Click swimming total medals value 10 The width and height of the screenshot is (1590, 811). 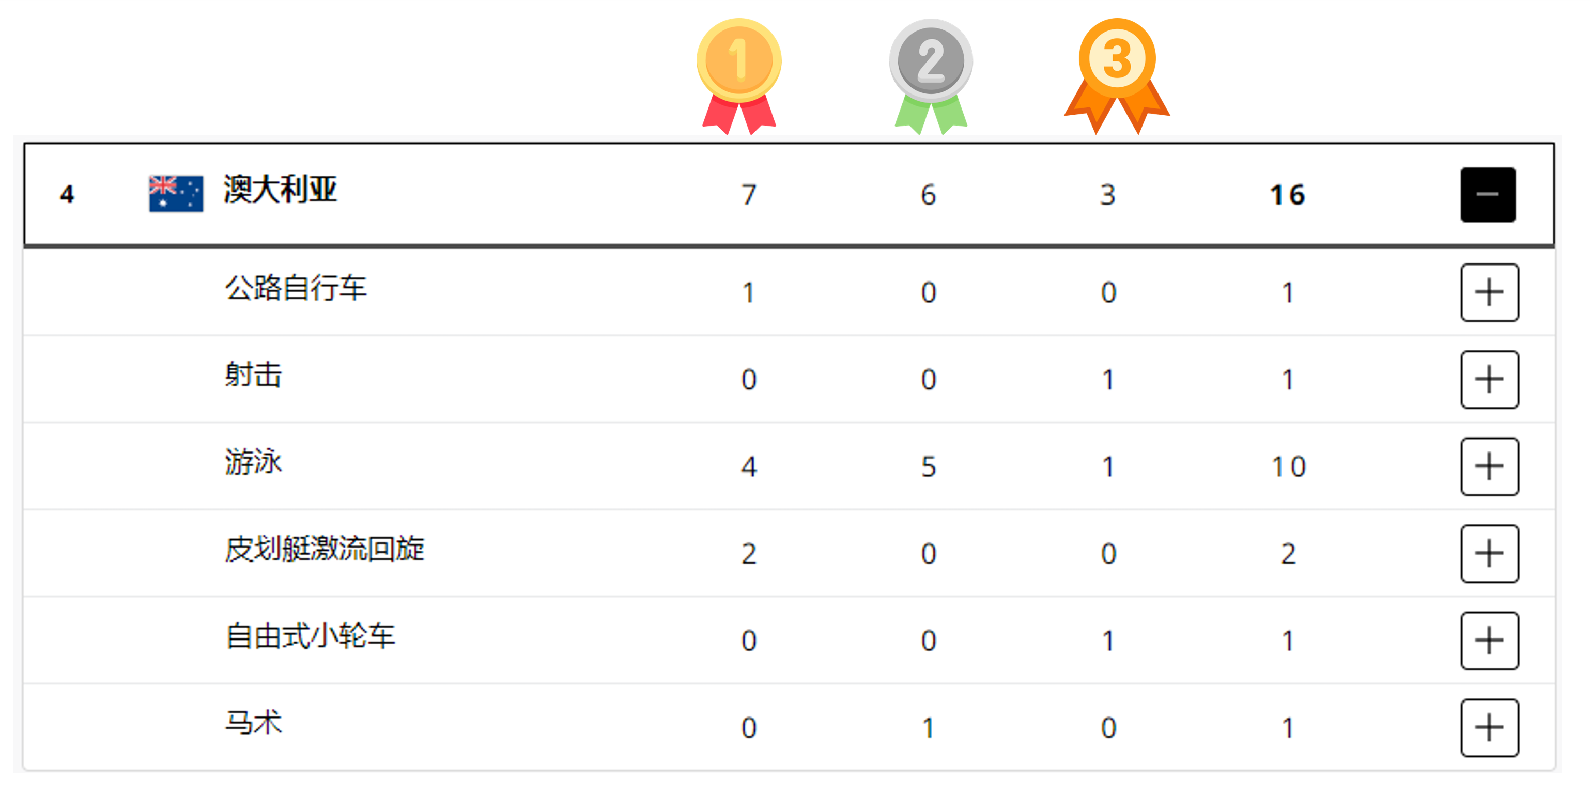pos(1289,466)
